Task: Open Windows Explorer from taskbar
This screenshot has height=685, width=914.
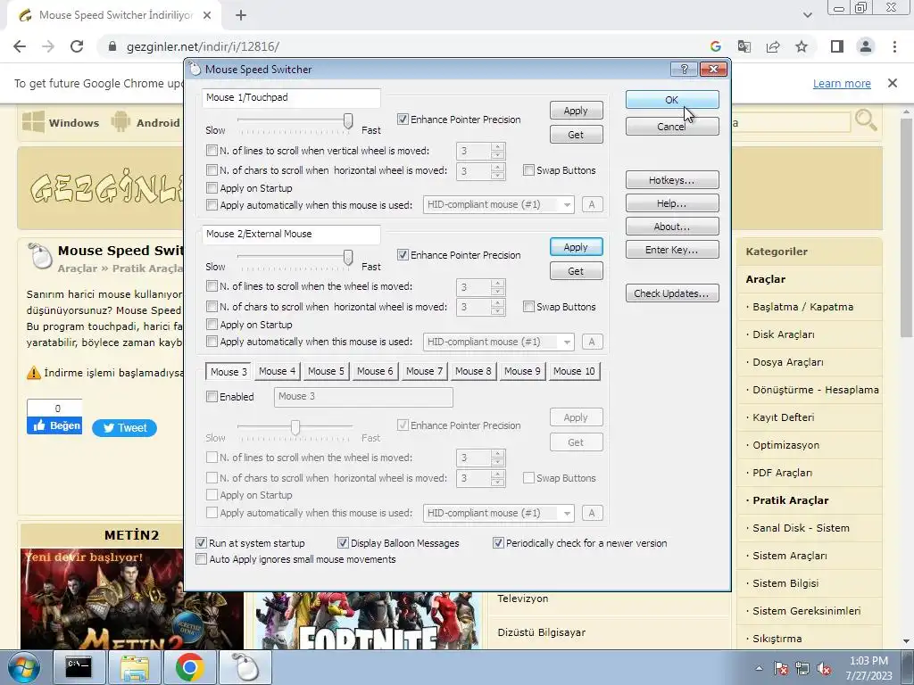Action: tap(135, 667)
